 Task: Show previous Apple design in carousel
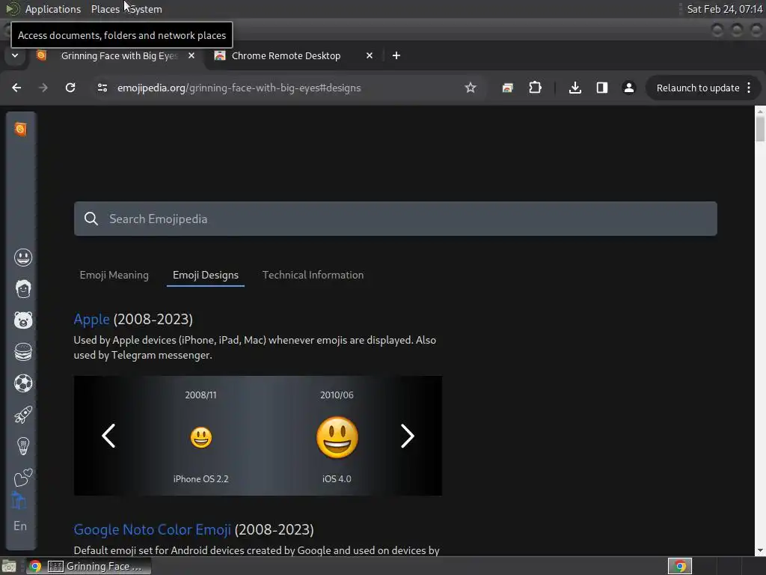(108, 436)
